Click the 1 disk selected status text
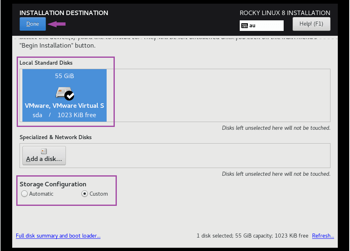The width and height of the screenshot is (350, 251). (x=252, y=236)
